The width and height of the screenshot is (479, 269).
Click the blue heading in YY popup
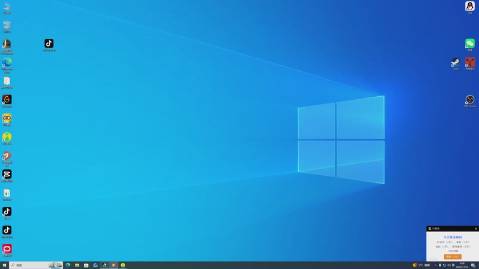(453, 237)
